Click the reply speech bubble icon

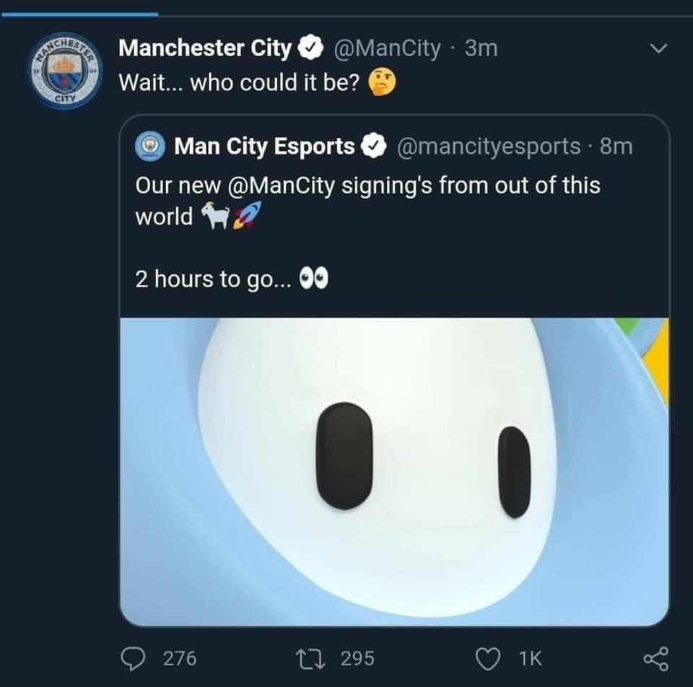point(134,657)
